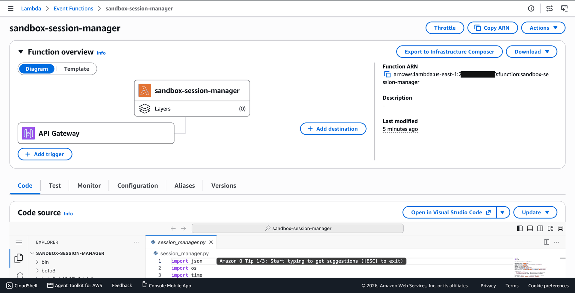Open the hamburger navigation menu

tap(10, 8)
